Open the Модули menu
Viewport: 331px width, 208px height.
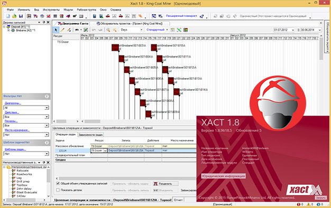tap(68, 10)
